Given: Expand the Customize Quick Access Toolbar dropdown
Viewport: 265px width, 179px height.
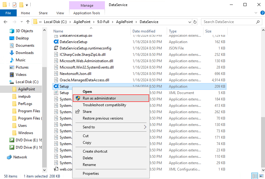Looking at the screenshot, I should pos(27,5).
